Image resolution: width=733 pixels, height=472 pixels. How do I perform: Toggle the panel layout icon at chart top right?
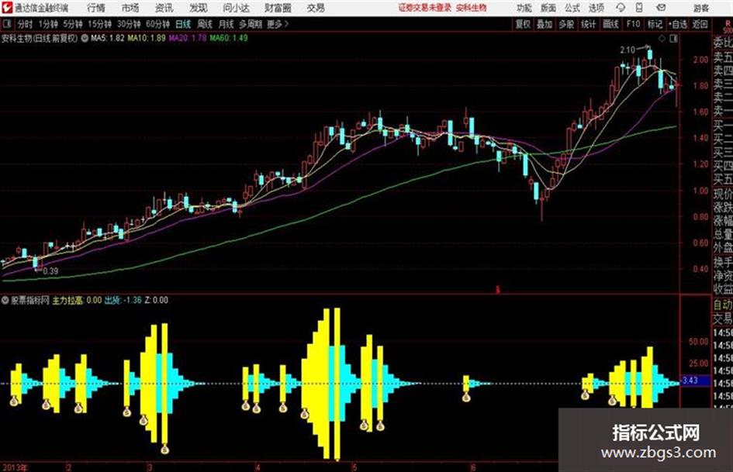click(673, 39)
